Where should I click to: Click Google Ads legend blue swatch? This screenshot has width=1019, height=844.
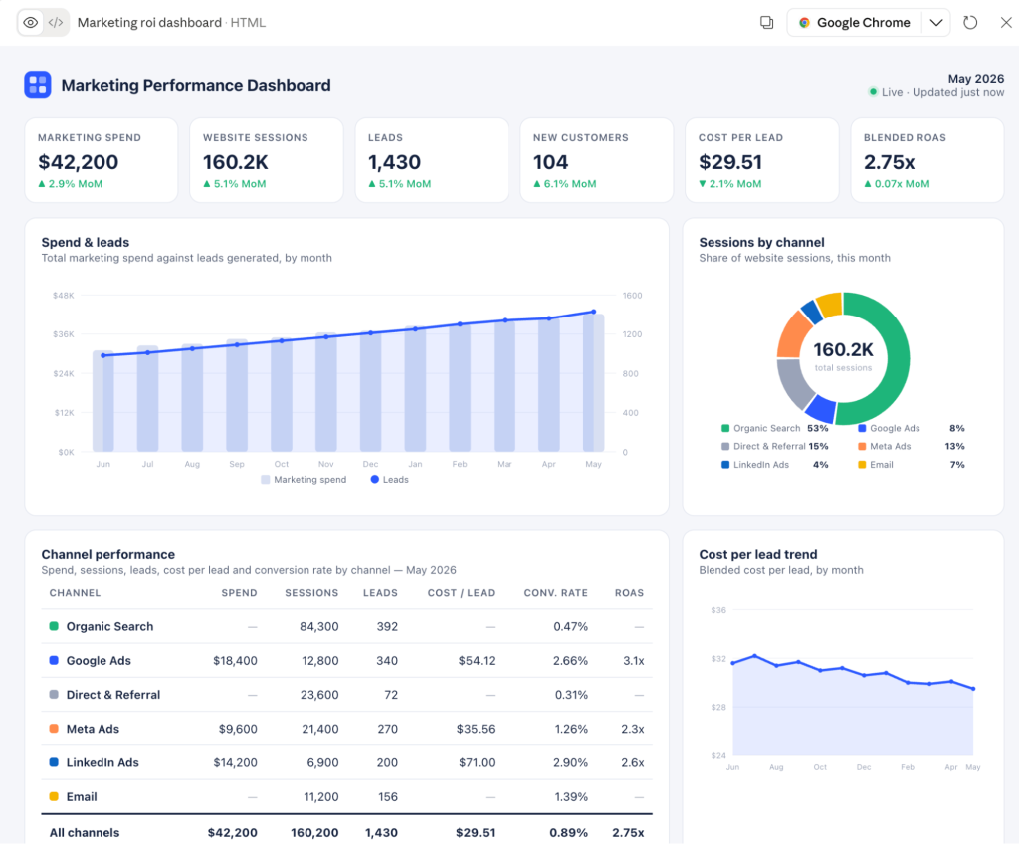pos(862,429)
